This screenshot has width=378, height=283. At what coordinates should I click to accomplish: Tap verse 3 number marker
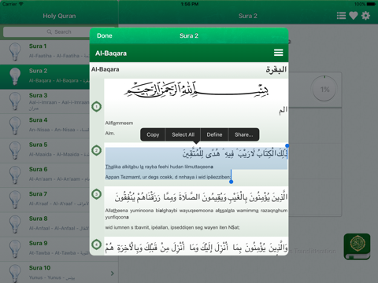click(97, 194)
